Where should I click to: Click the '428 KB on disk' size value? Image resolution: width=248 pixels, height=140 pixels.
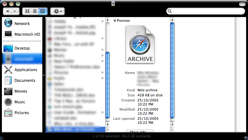[150, 95]
